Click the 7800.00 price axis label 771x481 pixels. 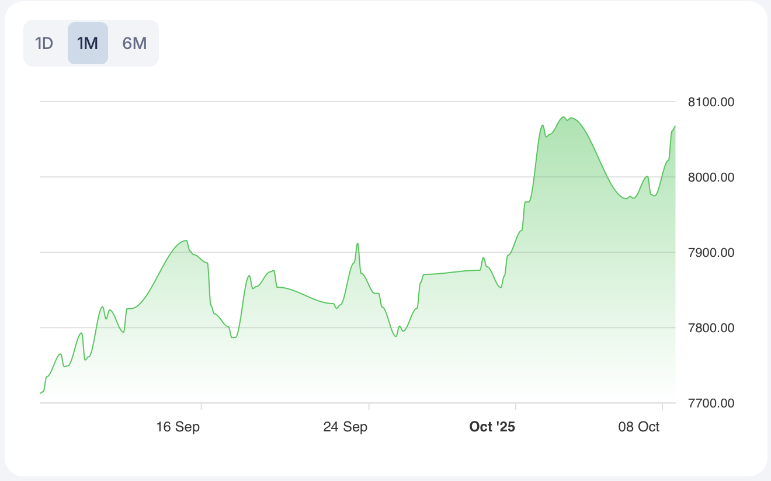click(x=711, y=328)
